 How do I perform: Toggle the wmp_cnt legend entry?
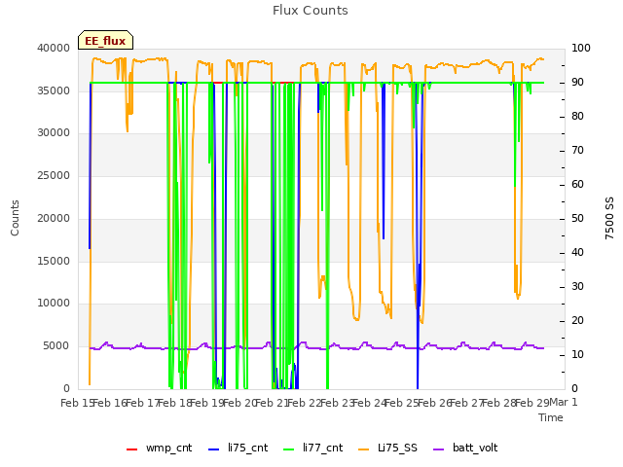160,449
